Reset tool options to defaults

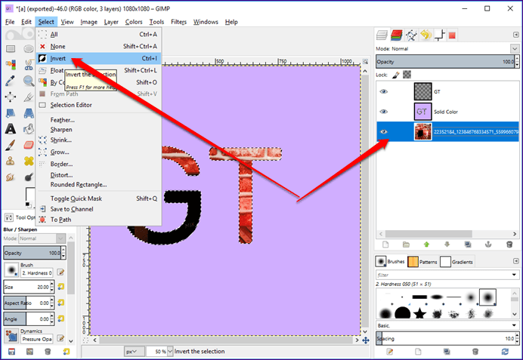coord(67,352)
